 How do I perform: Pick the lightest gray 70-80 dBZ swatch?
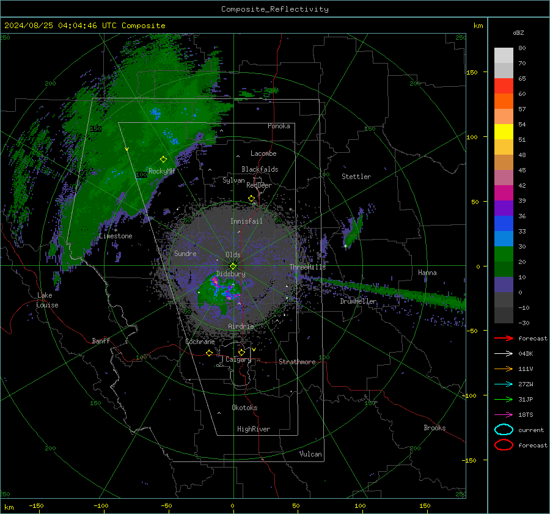[504, 56]
